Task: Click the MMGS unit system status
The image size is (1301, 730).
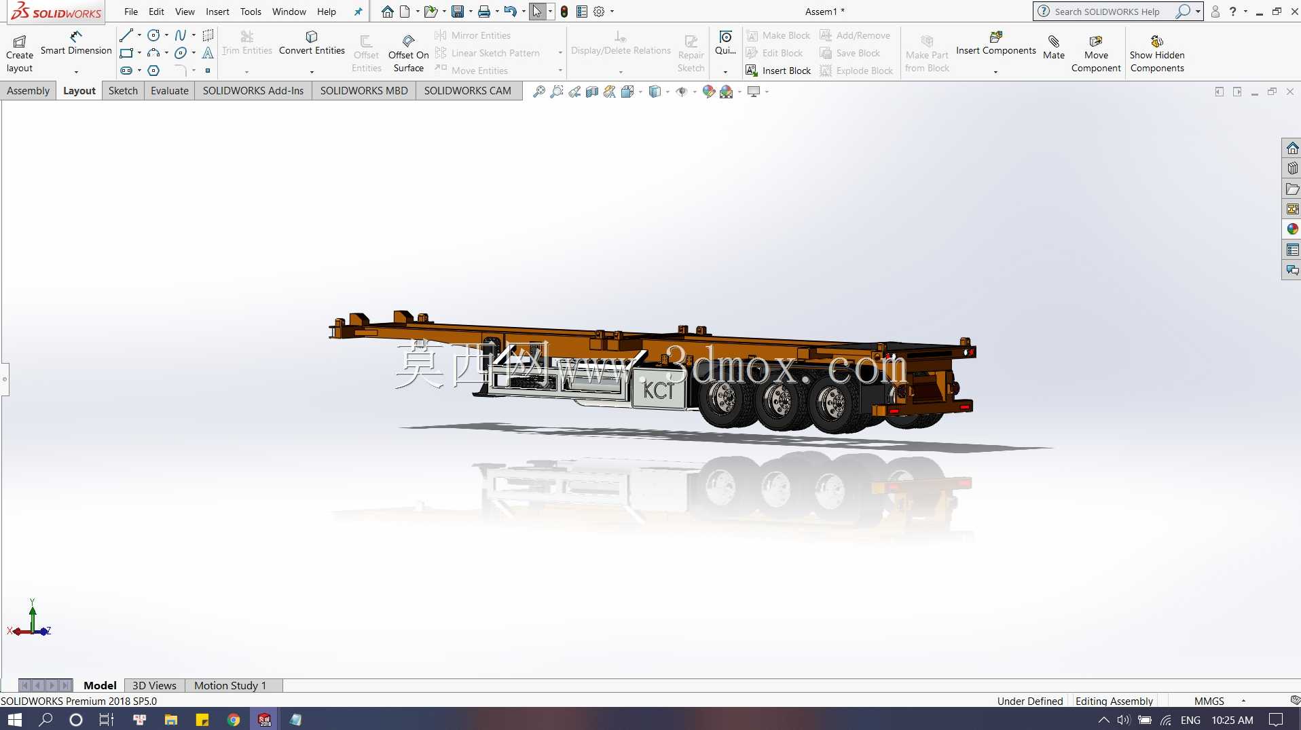Action: (x=1209, y=701)
